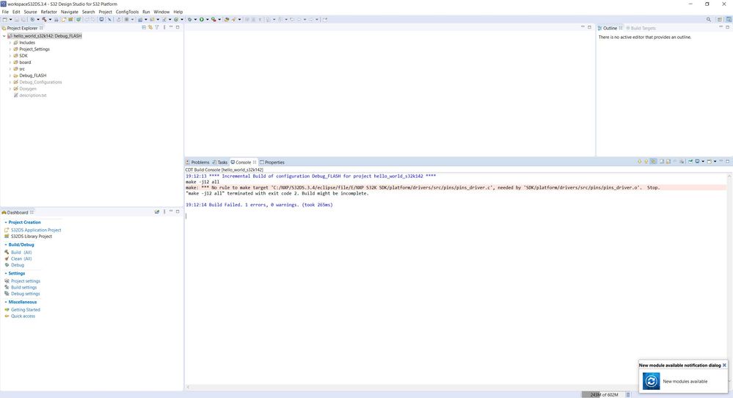Click the green Run toolbar button

click(202, 19)
